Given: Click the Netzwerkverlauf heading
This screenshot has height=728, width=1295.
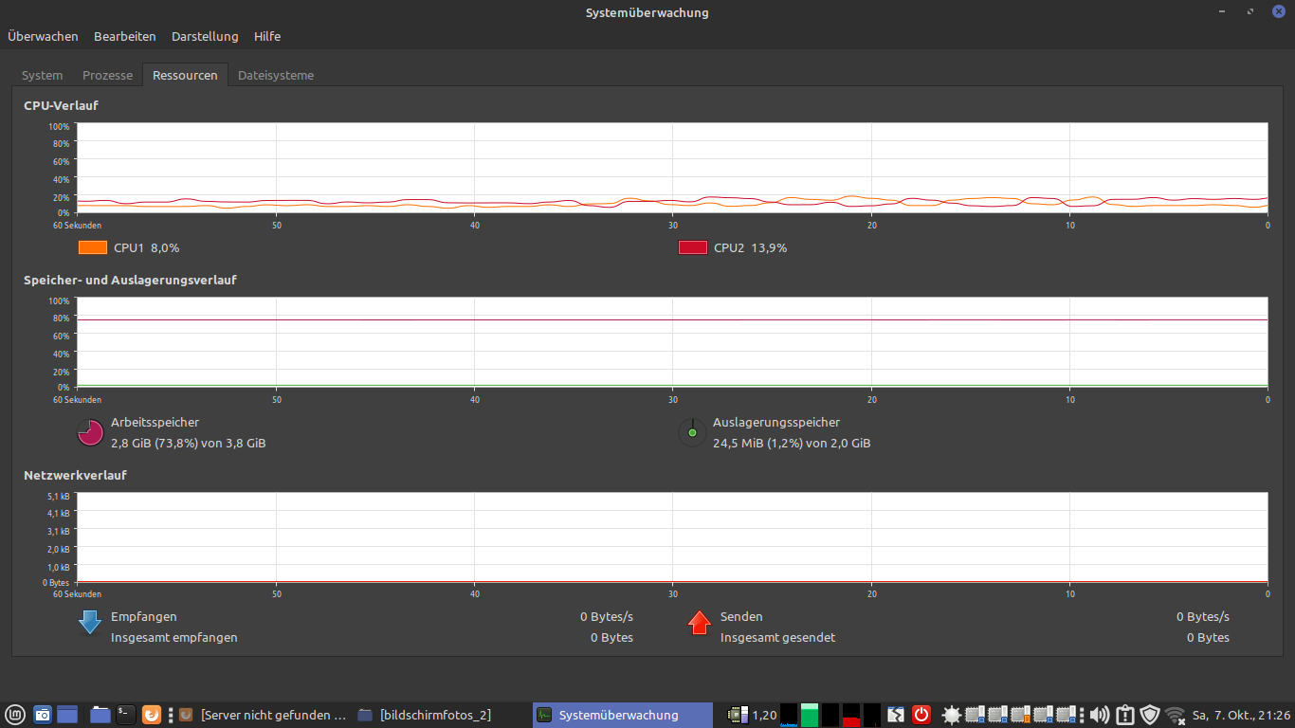Looking at the screenshot, I should (75, 475).
